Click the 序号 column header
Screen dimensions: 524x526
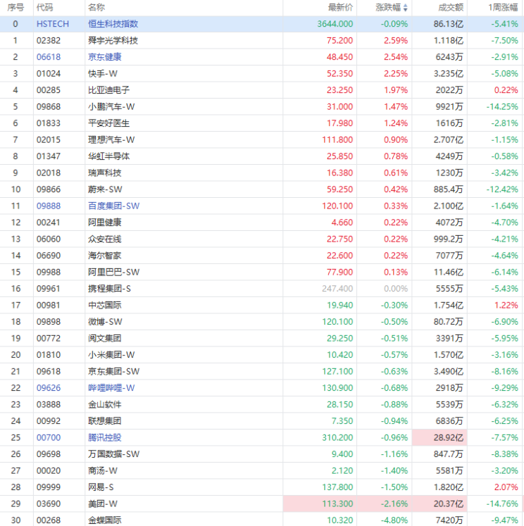pos(15,7)
